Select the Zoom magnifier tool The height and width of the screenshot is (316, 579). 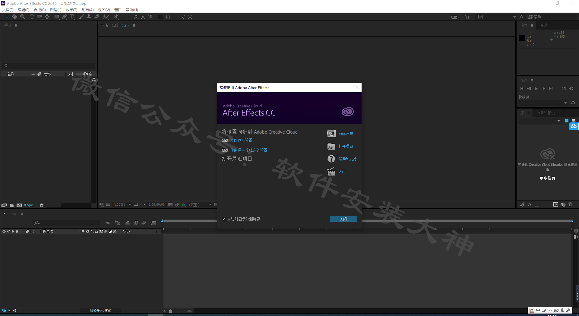(x=22, y=17)
